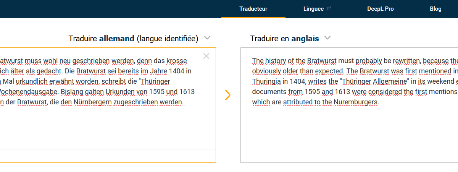
Task: Click empty area of the English translation box
Action: click(349, 134)
